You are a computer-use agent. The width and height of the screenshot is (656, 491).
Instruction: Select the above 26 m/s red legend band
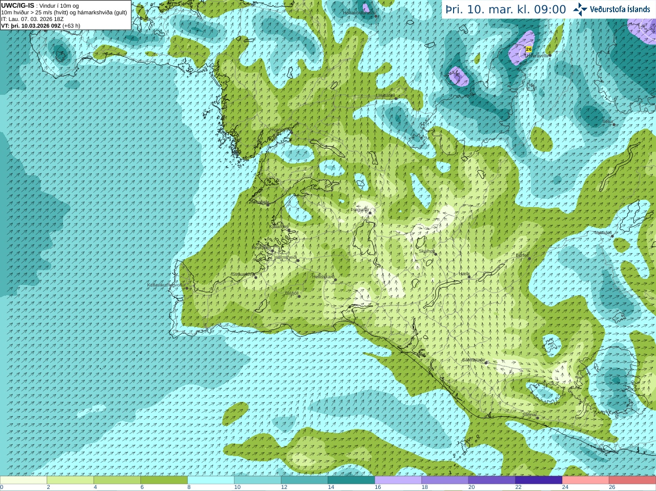click(632, 480)
